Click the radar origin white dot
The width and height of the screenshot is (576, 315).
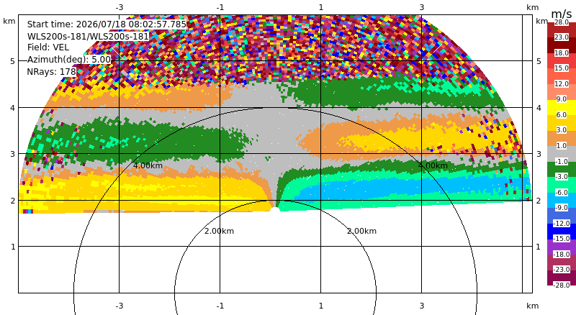click(275, 210)
